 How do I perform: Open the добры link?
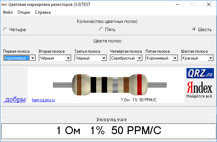[x=14, y=99]
